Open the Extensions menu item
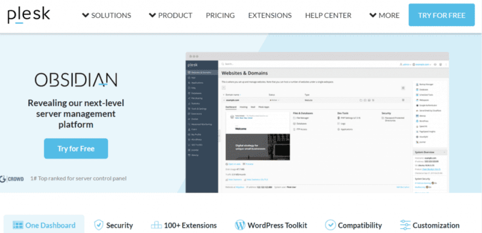The height and width of the screenshot is (233, 482). pos(270,15)
